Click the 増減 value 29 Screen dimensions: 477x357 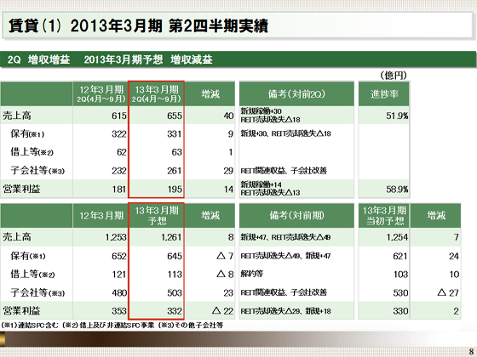pyautogui.click(x=228, y=171)
